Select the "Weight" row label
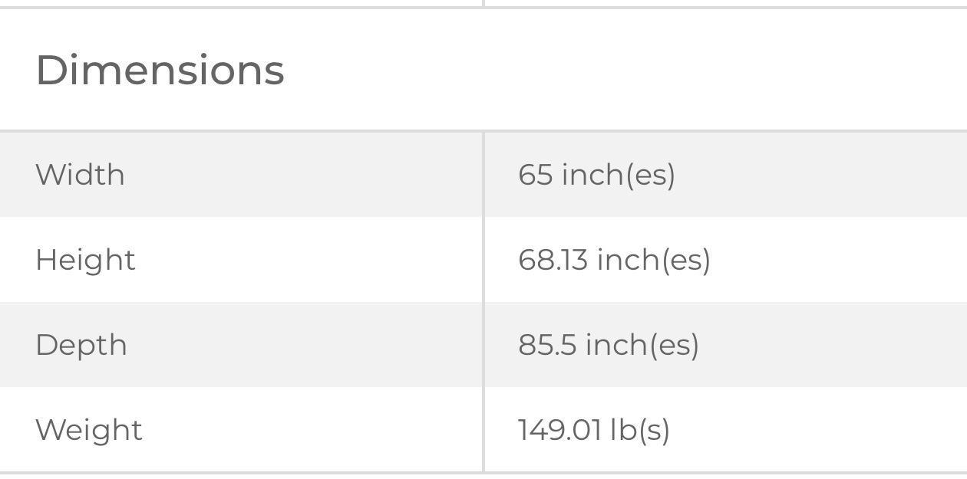This screenshot has height=479, width=967. [89, 430]
